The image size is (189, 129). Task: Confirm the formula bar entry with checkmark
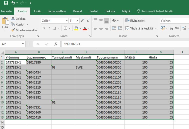(x=47, y=44)
